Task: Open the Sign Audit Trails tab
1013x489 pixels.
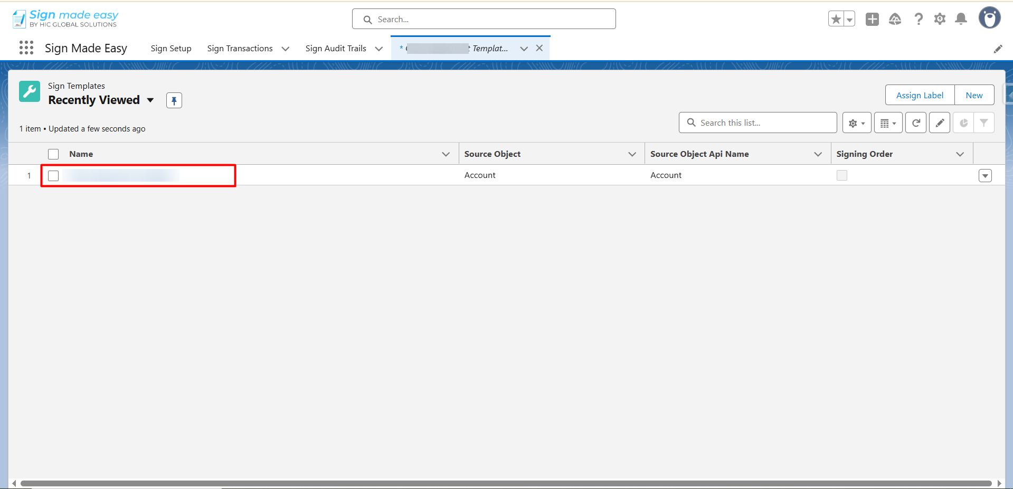Action: tap(336, 49)
